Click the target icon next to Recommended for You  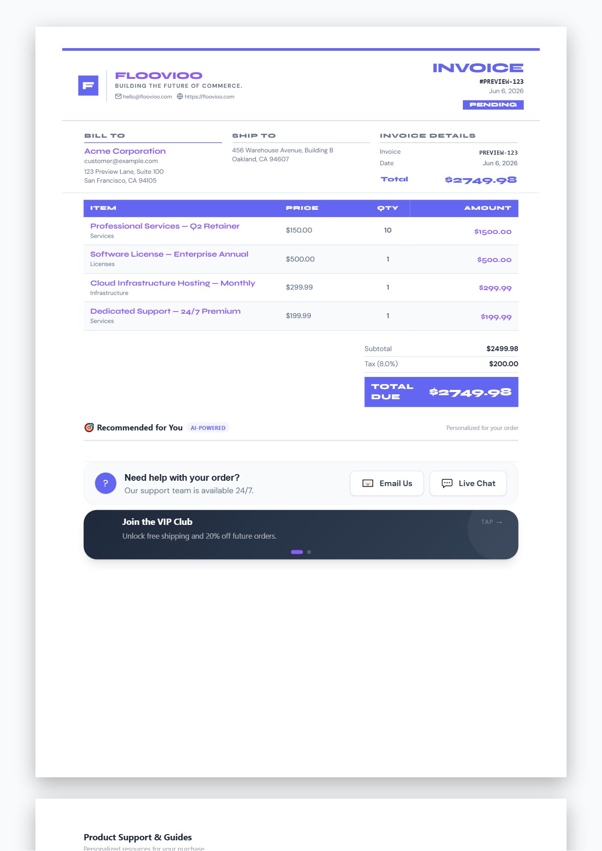[x=89, y=427]
